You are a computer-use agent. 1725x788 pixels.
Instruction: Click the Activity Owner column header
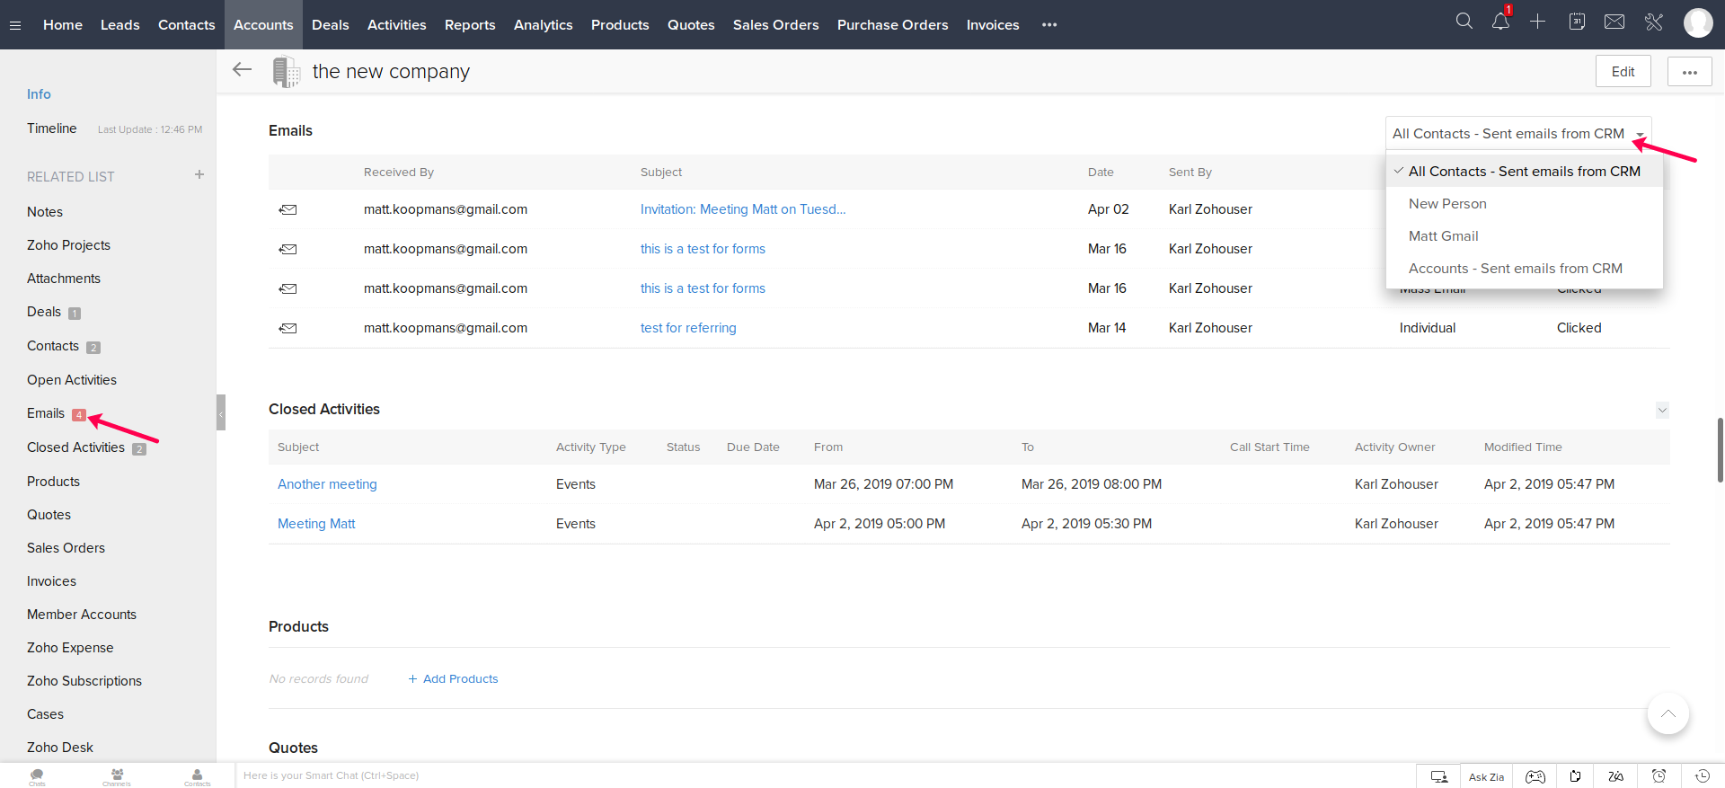[1394, 447]
